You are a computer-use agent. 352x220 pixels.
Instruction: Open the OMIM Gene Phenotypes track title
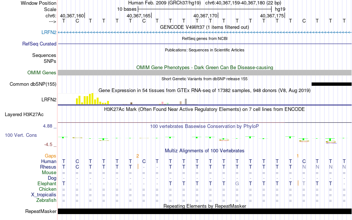[x=205, y=67]
